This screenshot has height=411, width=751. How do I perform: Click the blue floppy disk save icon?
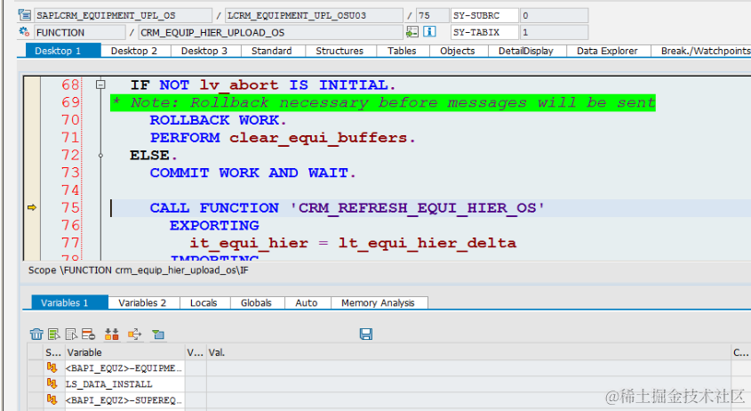point(366,334)
